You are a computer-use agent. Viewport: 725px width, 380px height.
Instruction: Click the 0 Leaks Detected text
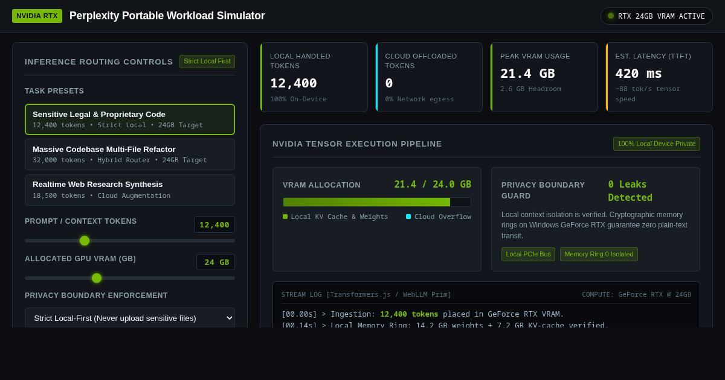coord(630,191)
